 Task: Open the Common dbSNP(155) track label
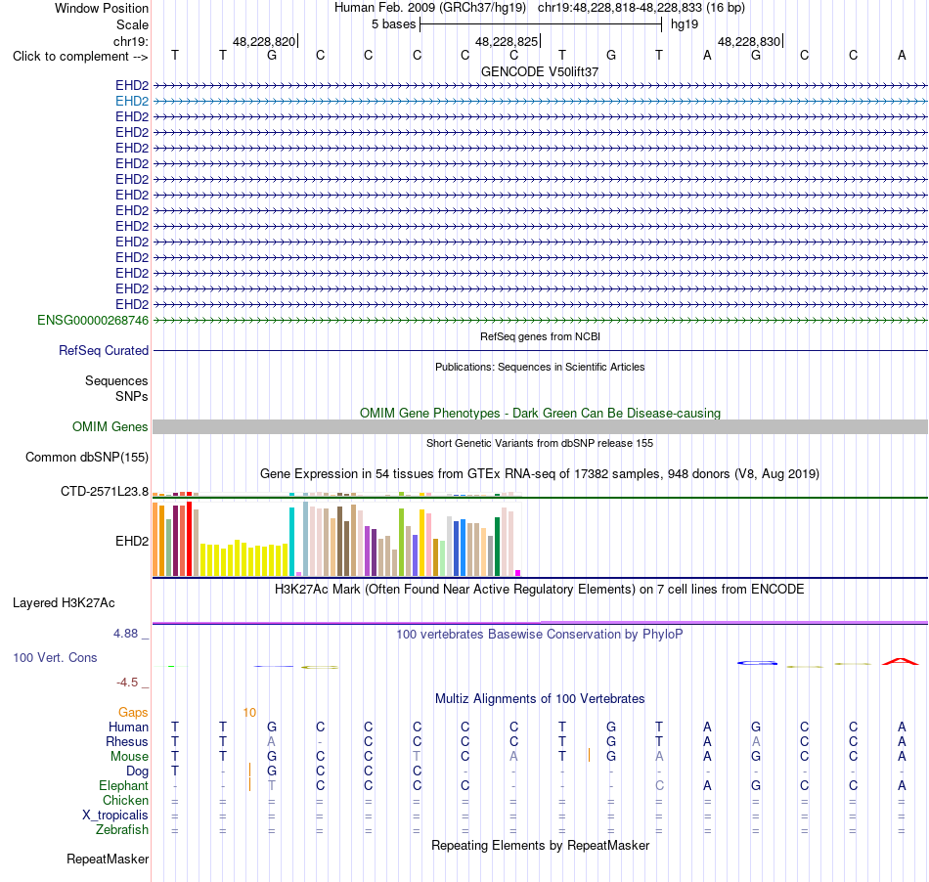click(87, 458)
